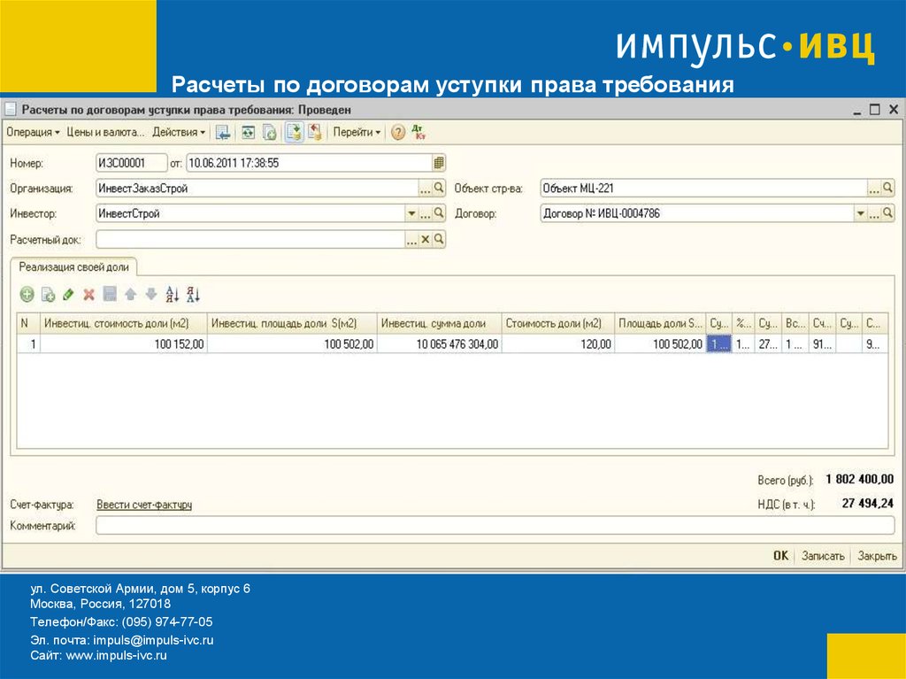The image size is (906, 679).
Task: Click the Дт/Кт postings icon
Action: coord(420,133)
